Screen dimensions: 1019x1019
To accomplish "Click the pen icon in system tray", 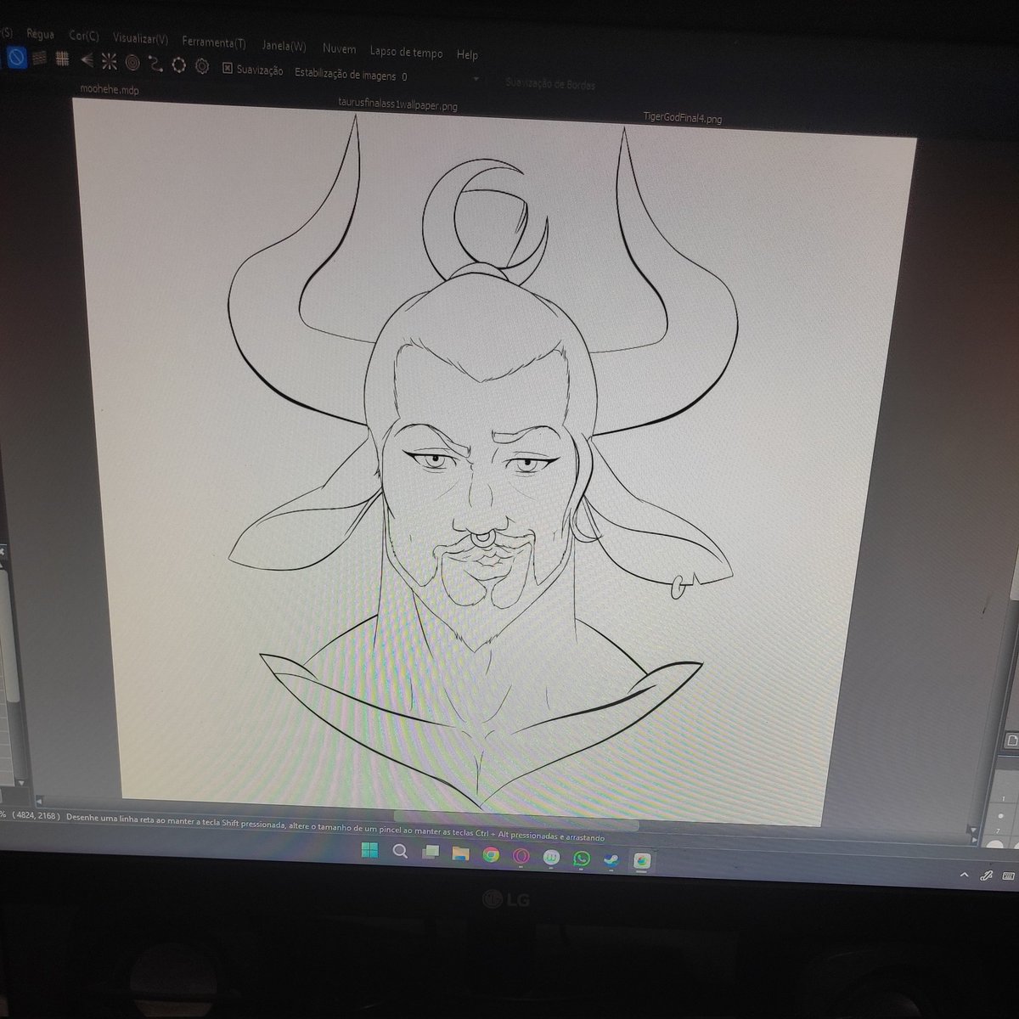I will (987, 875).
